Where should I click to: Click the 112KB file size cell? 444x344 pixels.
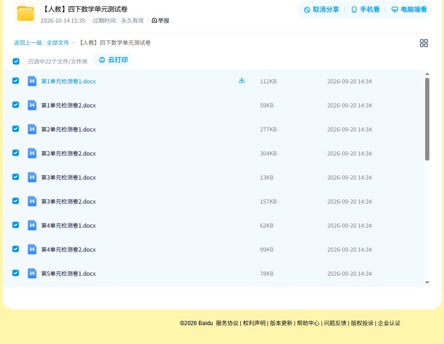click(x=268, y=82)
